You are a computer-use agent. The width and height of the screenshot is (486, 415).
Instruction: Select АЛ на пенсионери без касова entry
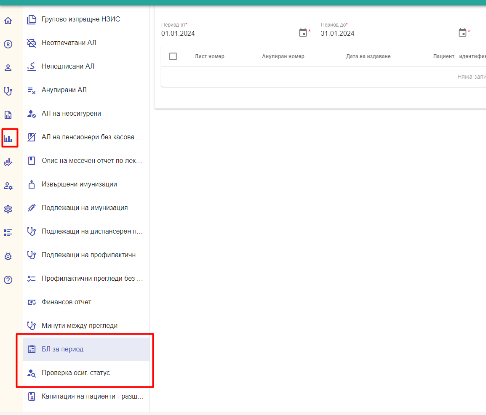(86, 137)
